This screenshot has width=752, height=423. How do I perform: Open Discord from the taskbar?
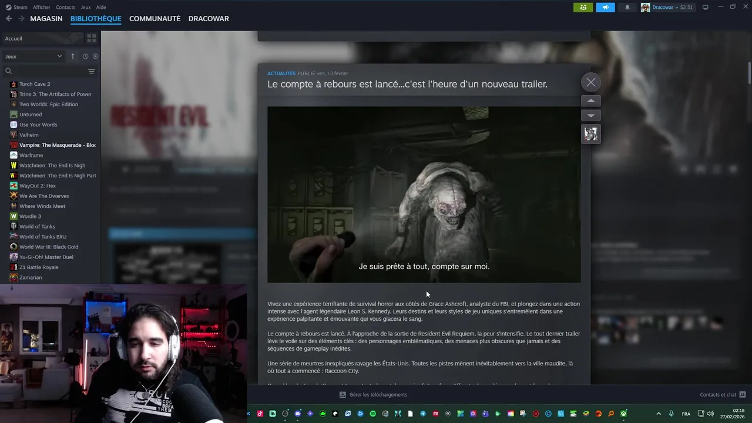(298, 414)
